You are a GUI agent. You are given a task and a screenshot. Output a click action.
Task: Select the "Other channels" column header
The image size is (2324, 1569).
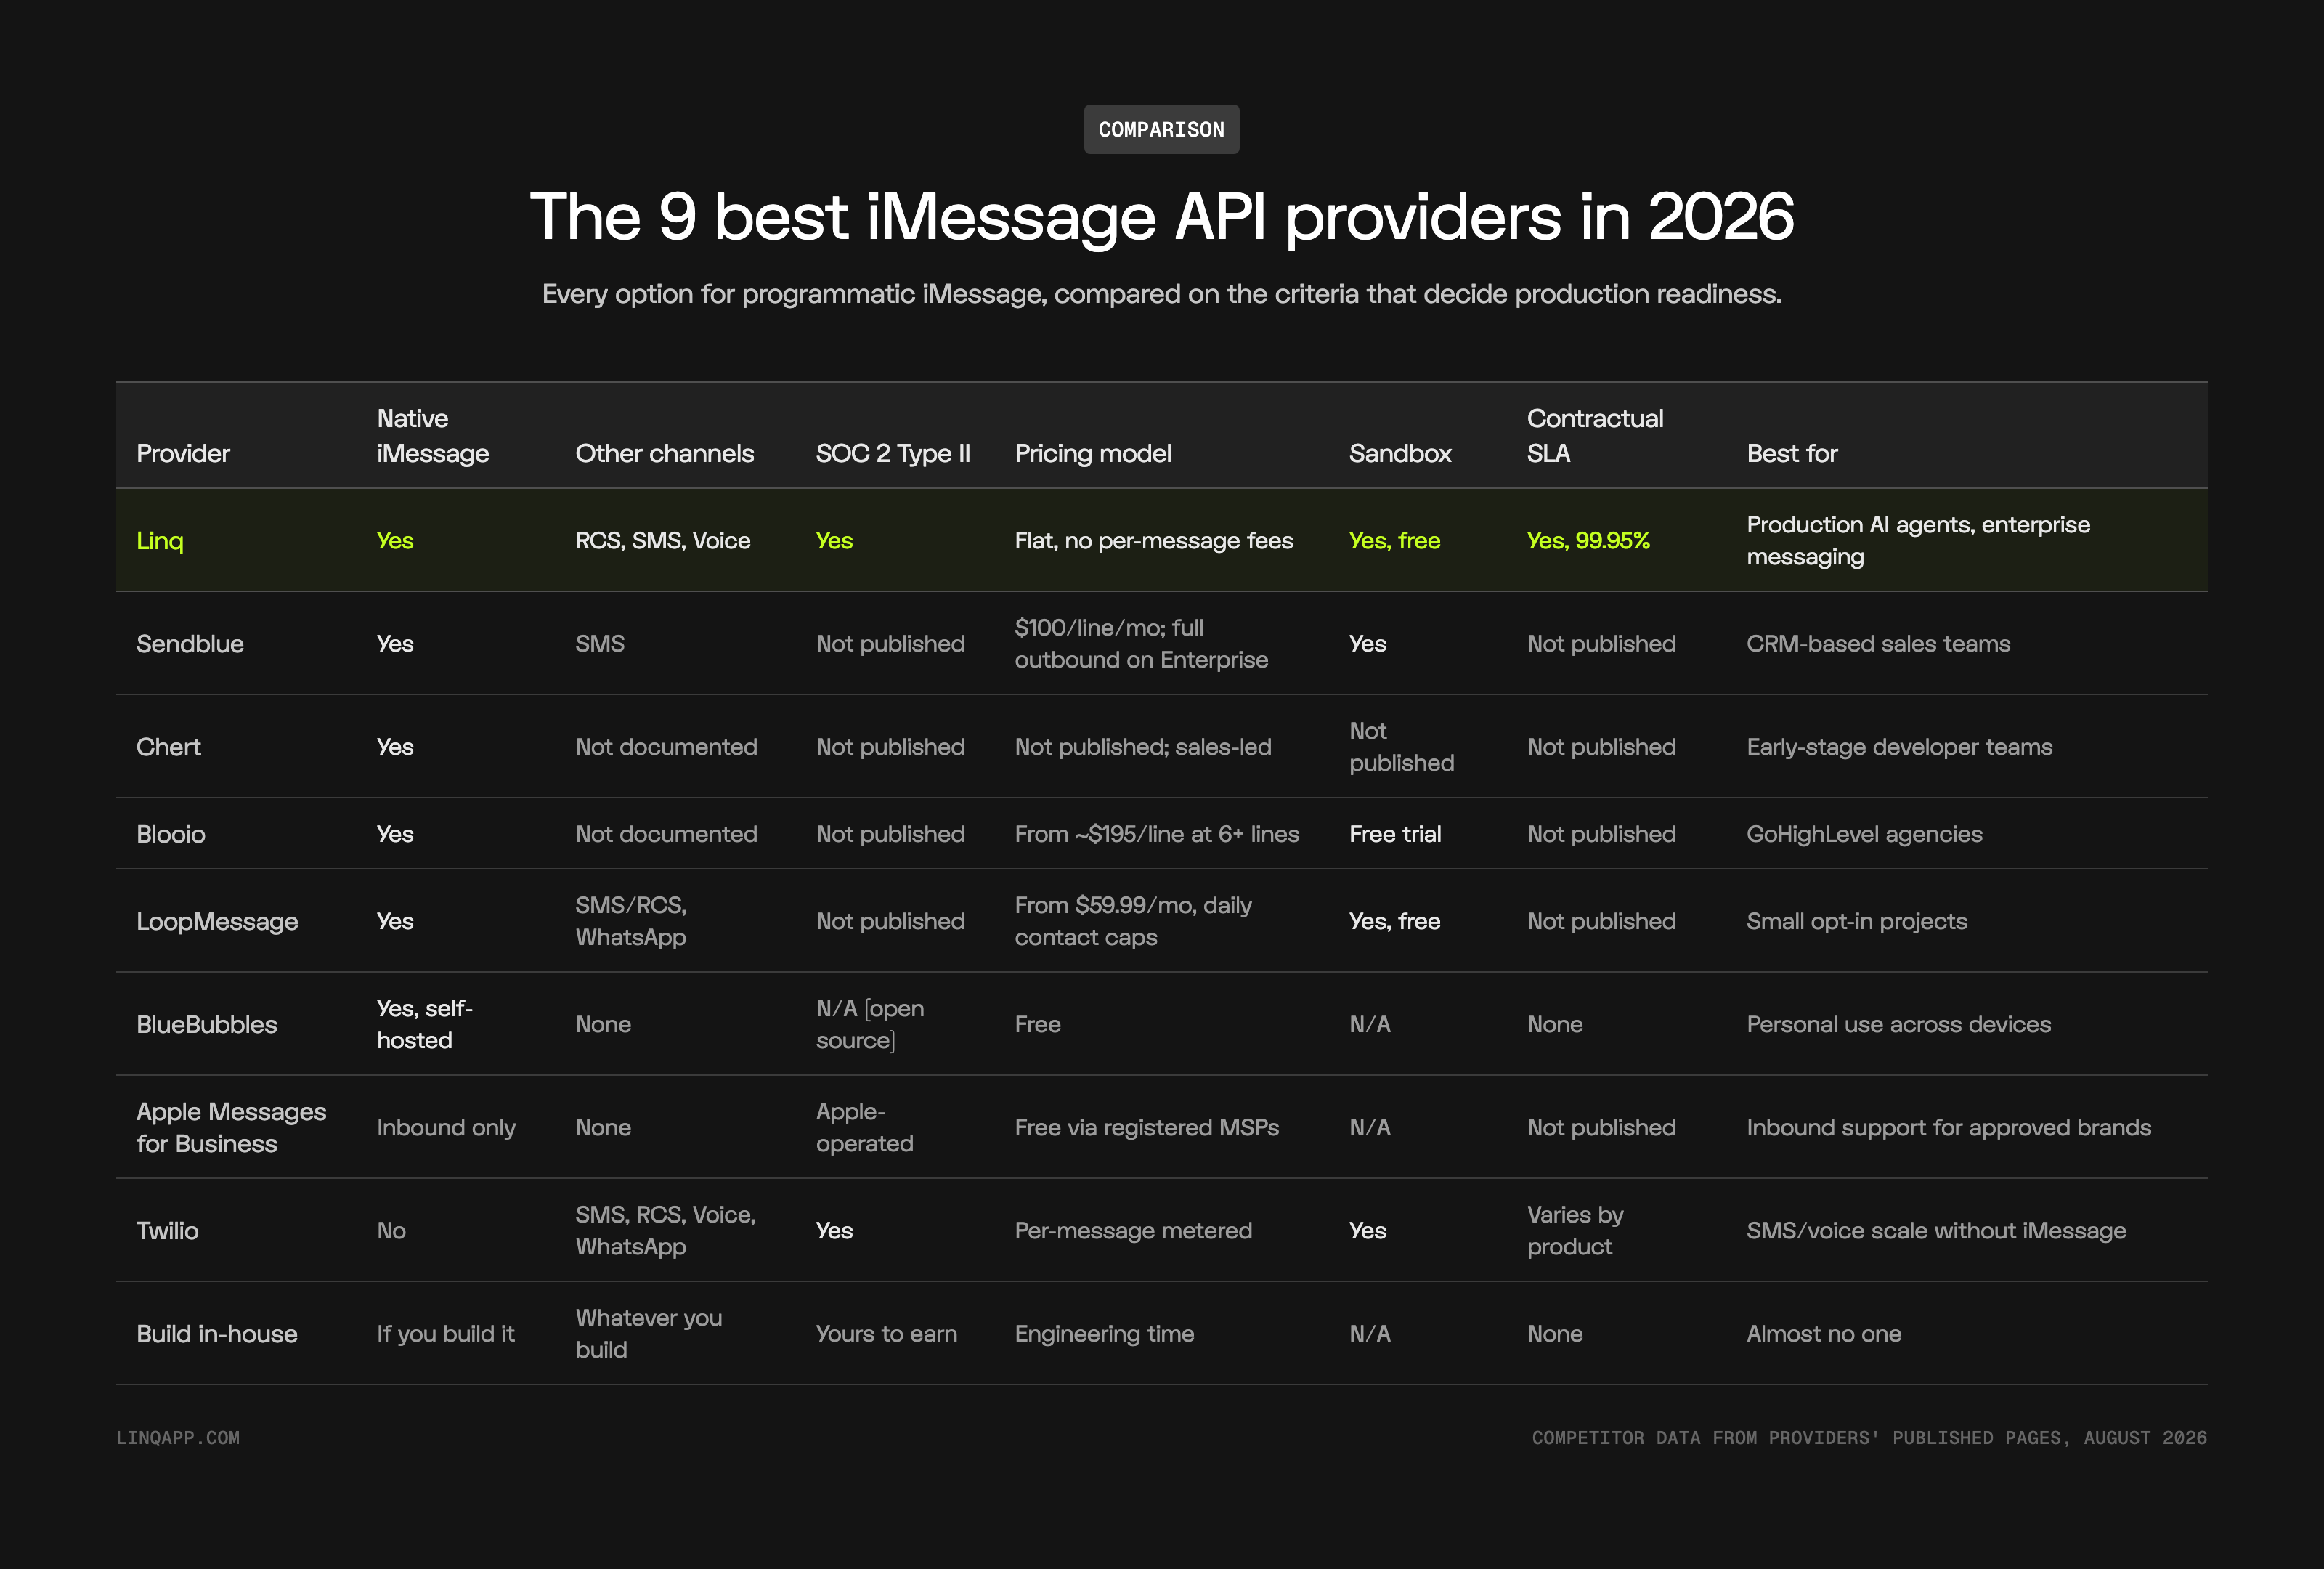pos(665,453)
